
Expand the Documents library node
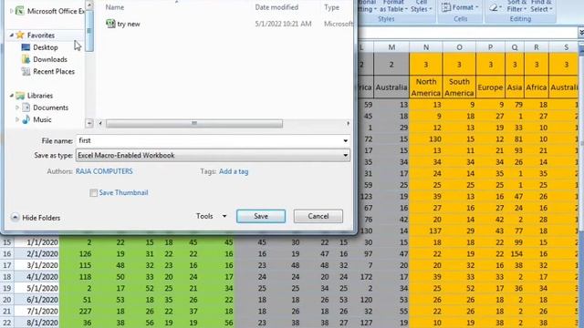coord(17,108)
